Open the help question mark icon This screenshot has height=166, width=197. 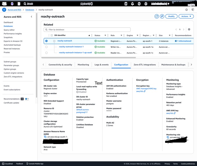(x=139, y=4)
